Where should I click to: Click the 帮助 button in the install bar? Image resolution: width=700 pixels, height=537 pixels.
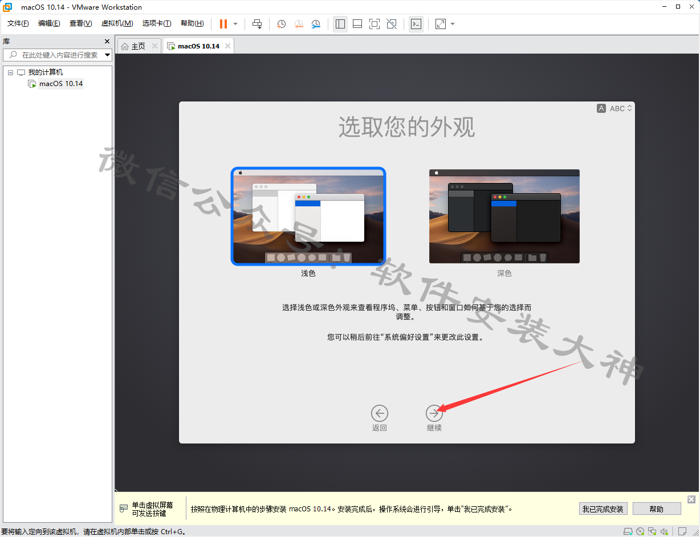pyautogui.click(x=657, y=509)
